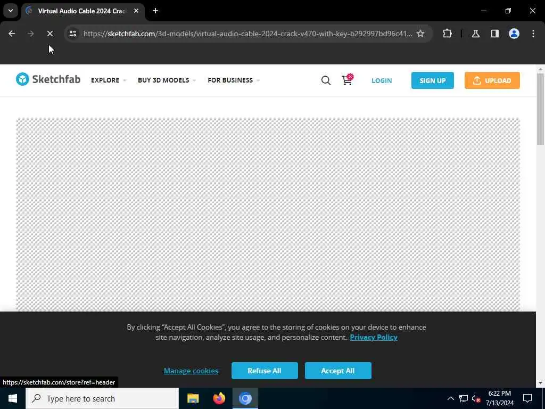Open Windows notification center icon
Image resolution: width=545 pixels, height=409 pixels.
coord(527,398)
